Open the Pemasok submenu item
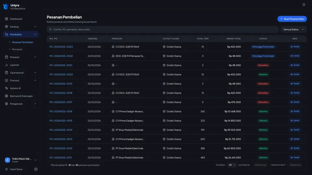 coord(17,49)
